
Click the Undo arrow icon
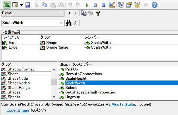point(70,5)
